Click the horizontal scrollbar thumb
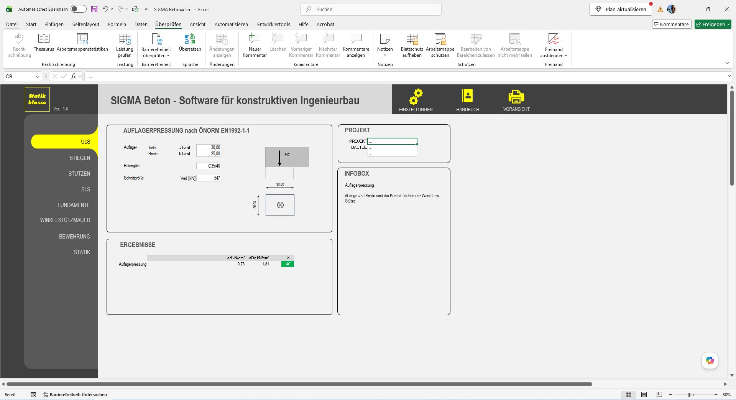Viewport: 736px width, 400px height. (x=299, y=384)
